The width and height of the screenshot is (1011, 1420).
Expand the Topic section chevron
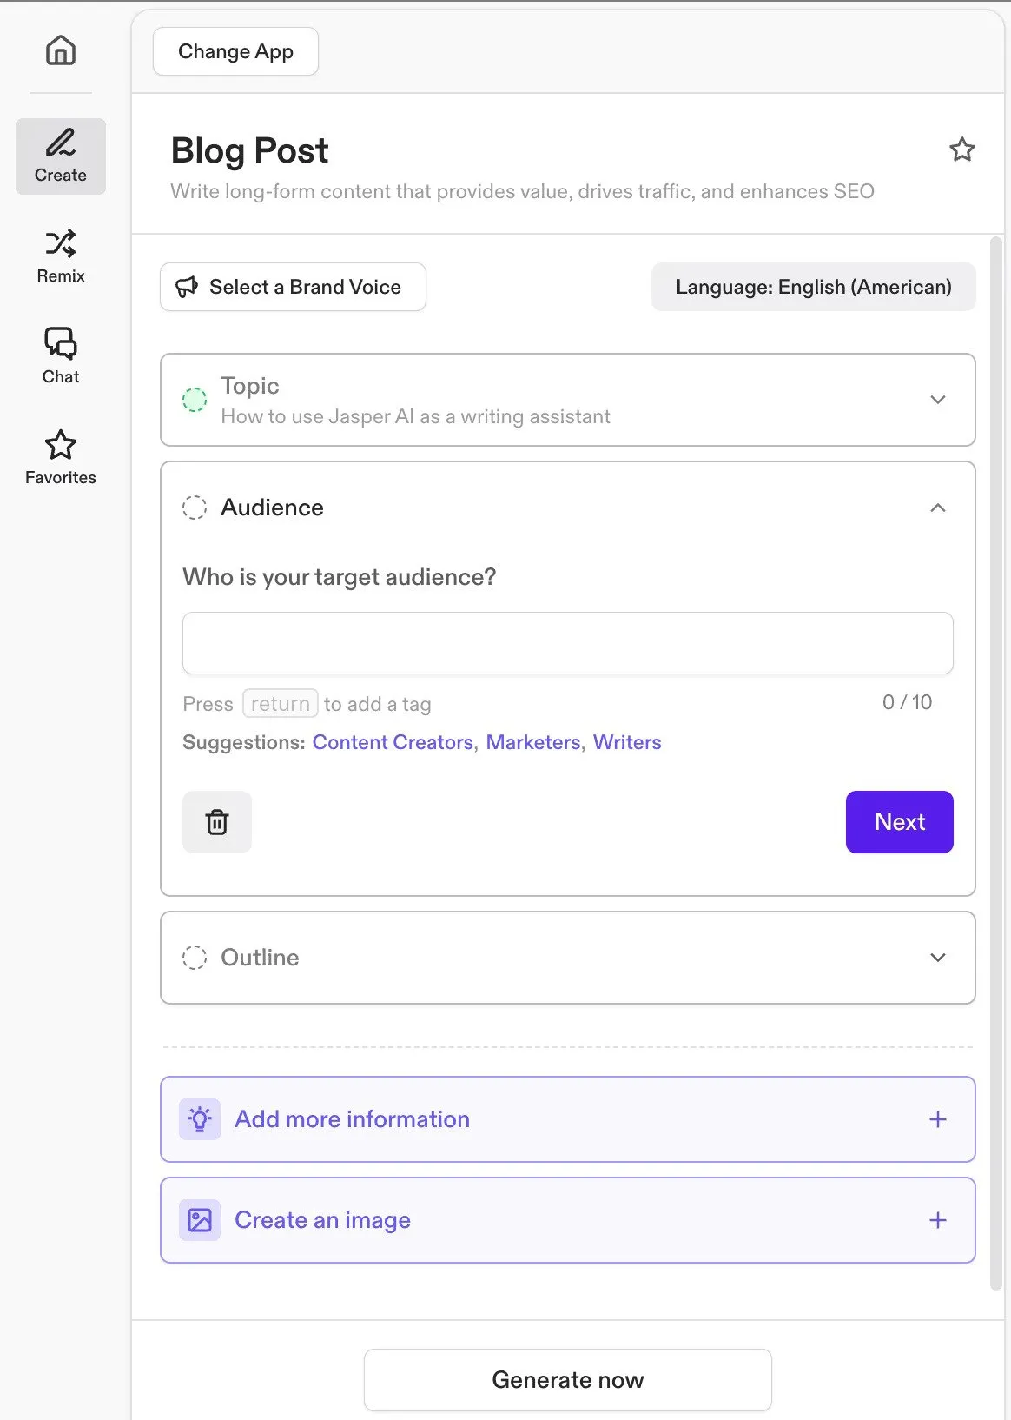pos(937,400)
